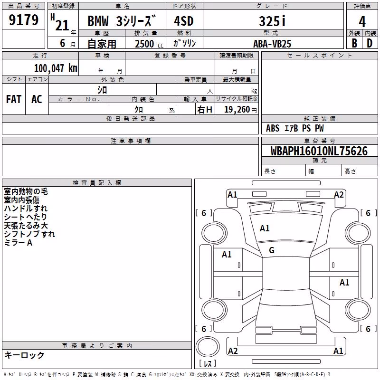
Task: Select the rear bumper A2 mark
Action: pos(233,351)
